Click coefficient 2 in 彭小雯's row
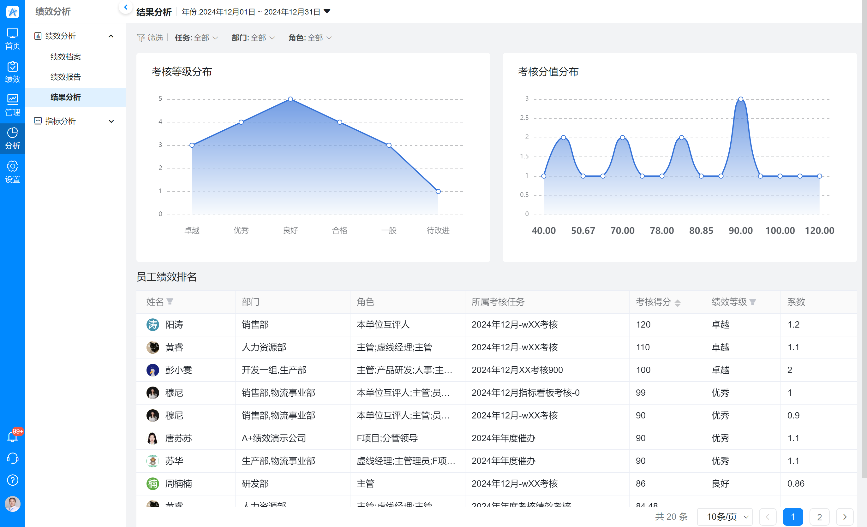 790,370
